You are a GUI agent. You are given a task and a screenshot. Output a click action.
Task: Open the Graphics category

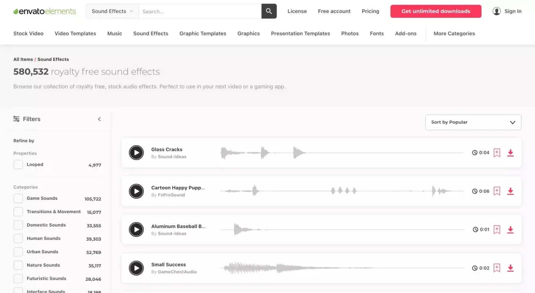(248, 34)
